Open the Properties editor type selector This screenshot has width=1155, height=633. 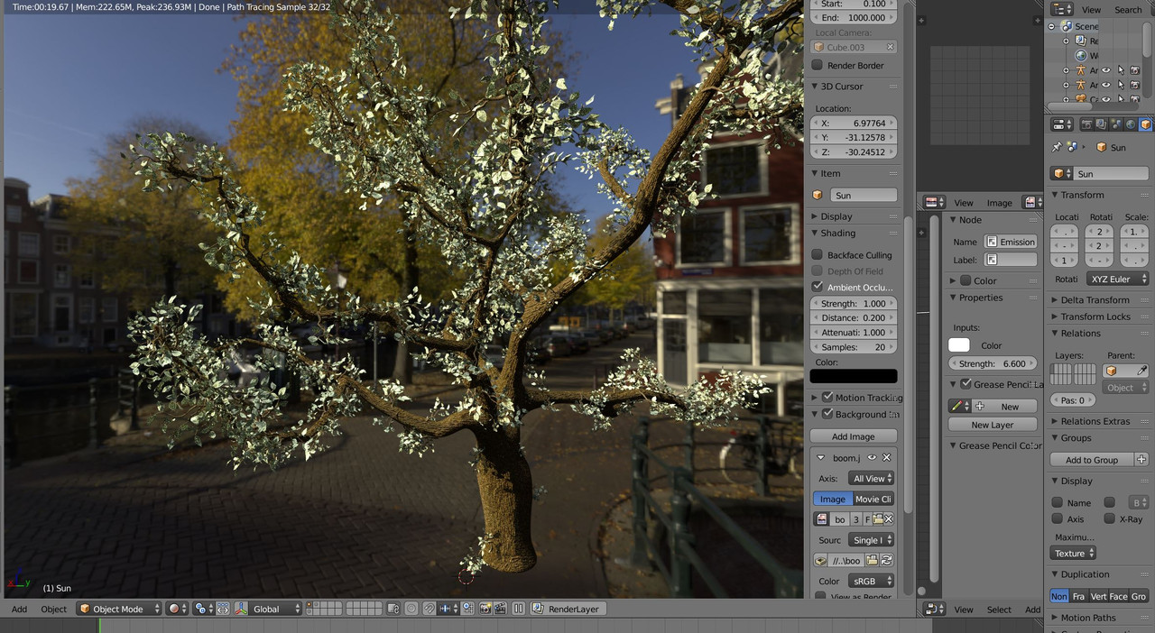point(1062,124)
